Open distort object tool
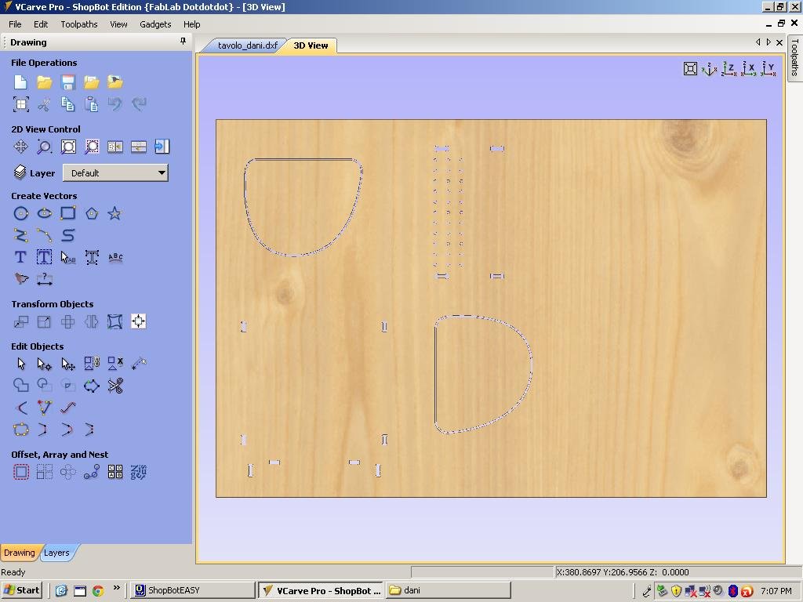 (114, 321)
